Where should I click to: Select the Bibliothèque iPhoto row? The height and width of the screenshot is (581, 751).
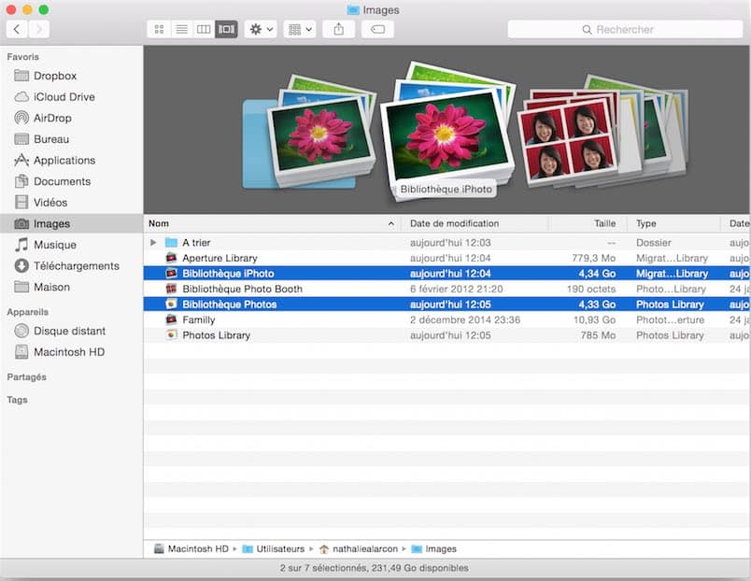tap(446, 274)
